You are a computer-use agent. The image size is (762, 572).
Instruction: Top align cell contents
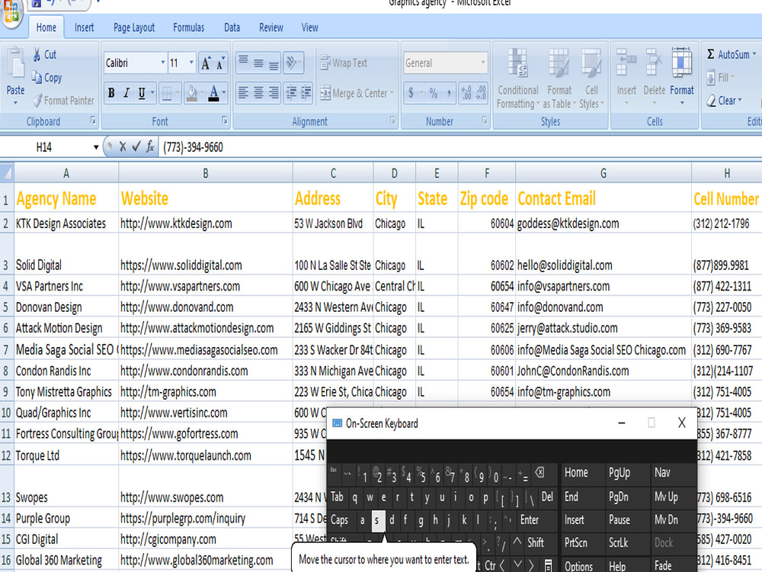(244, 63)
